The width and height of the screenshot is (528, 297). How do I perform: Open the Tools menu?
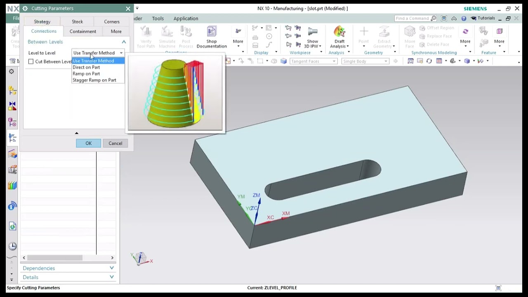click(158, 19)
